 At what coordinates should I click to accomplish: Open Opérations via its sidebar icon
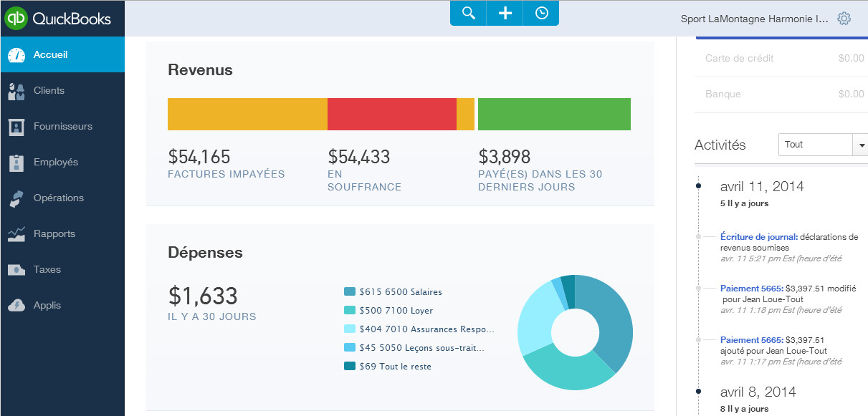(16, 198)
